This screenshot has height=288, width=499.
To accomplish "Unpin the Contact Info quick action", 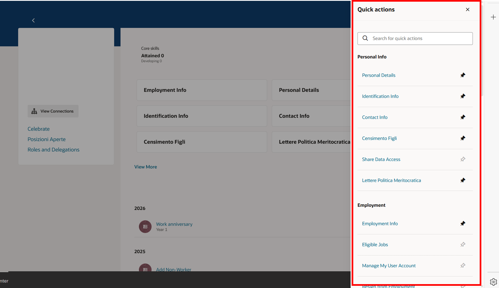I will click(x=463, y=117).
